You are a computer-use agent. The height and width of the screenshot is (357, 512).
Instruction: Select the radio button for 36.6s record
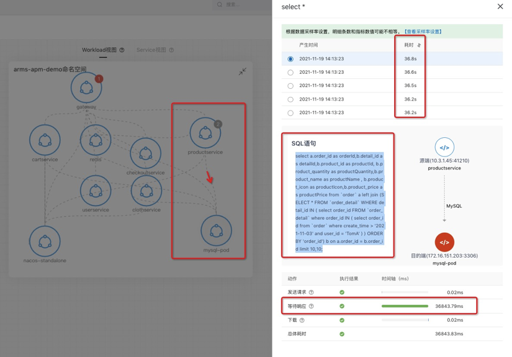coord(290,73)
